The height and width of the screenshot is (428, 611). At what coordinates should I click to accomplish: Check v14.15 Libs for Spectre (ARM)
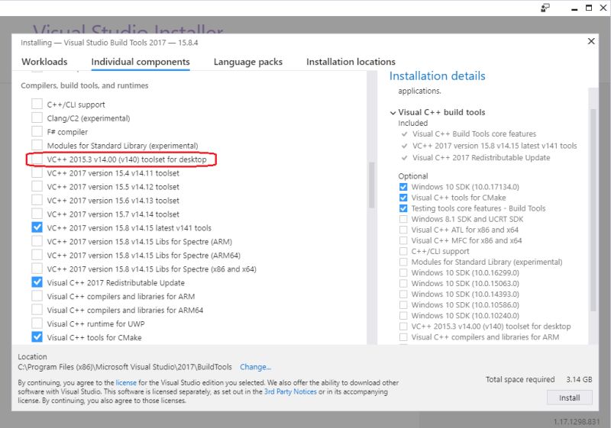pos(37,241)
